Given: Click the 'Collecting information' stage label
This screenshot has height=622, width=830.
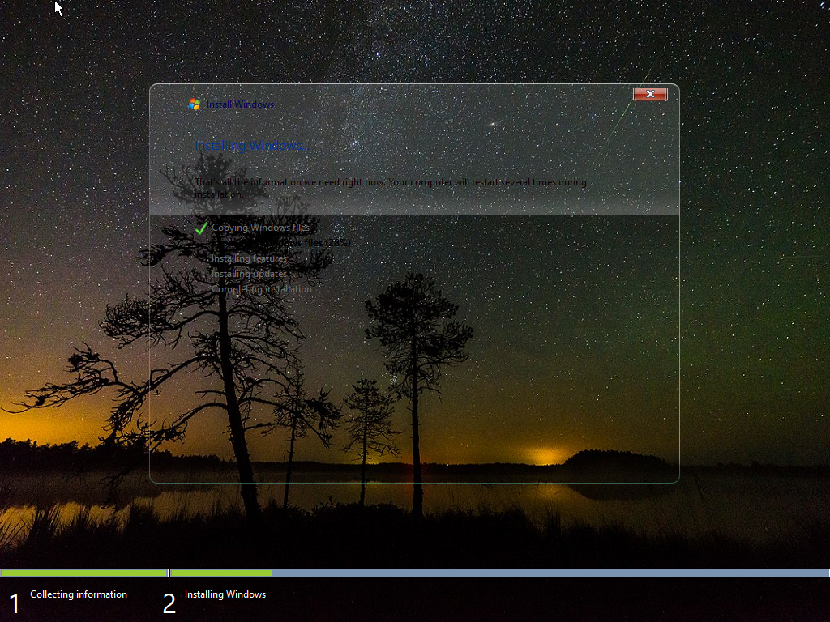Looking at the screenshot, I should [x=79, y=594].
